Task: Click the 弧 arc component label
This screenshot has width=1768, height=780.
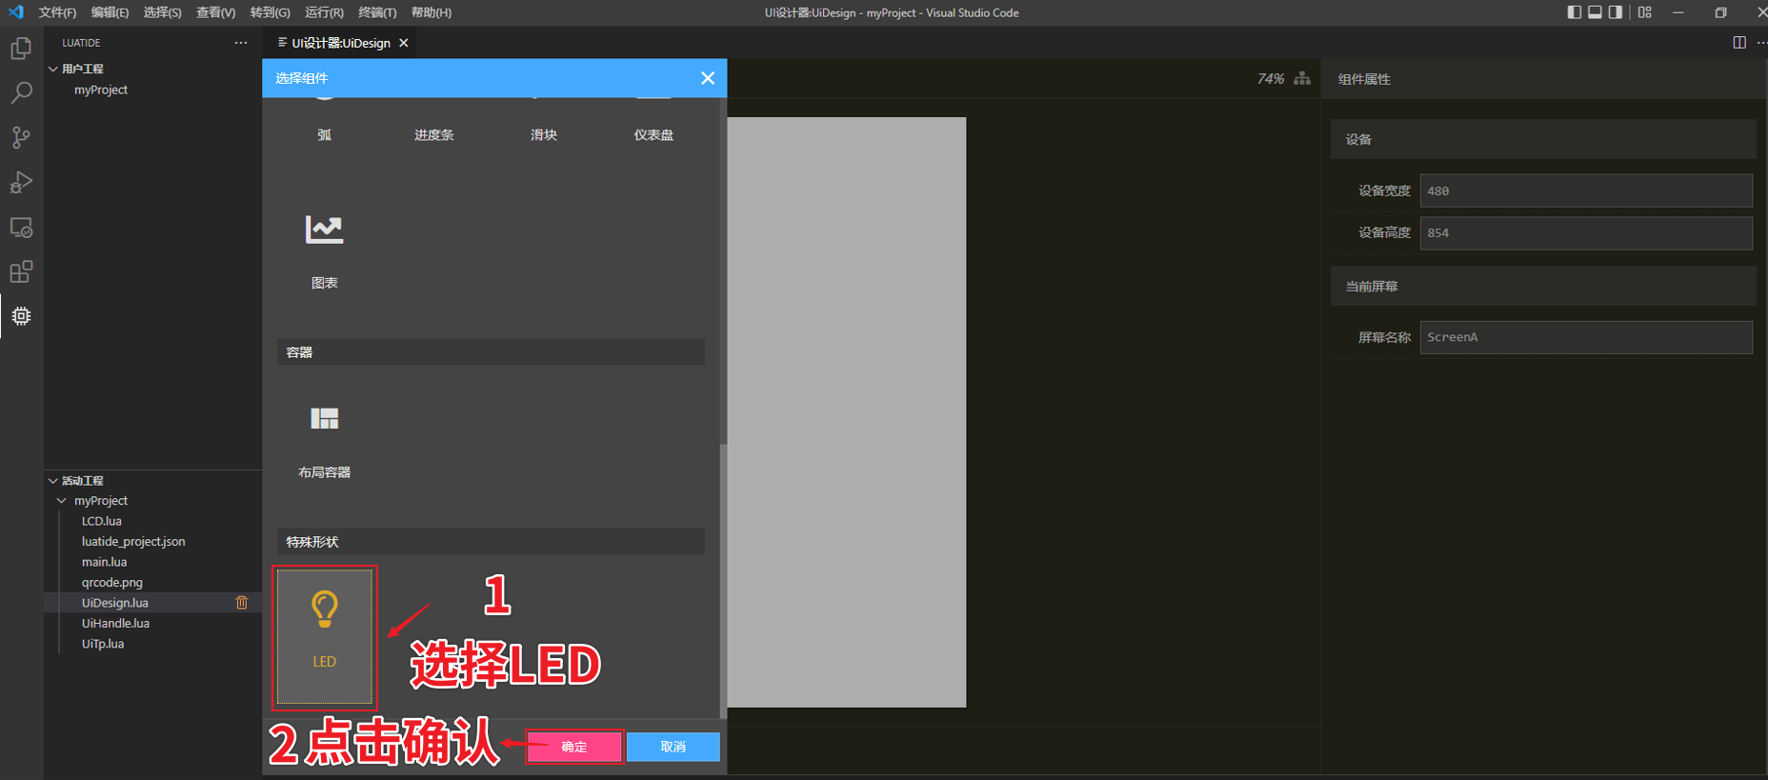Action: pyautogui.click(x=325, y=135)
